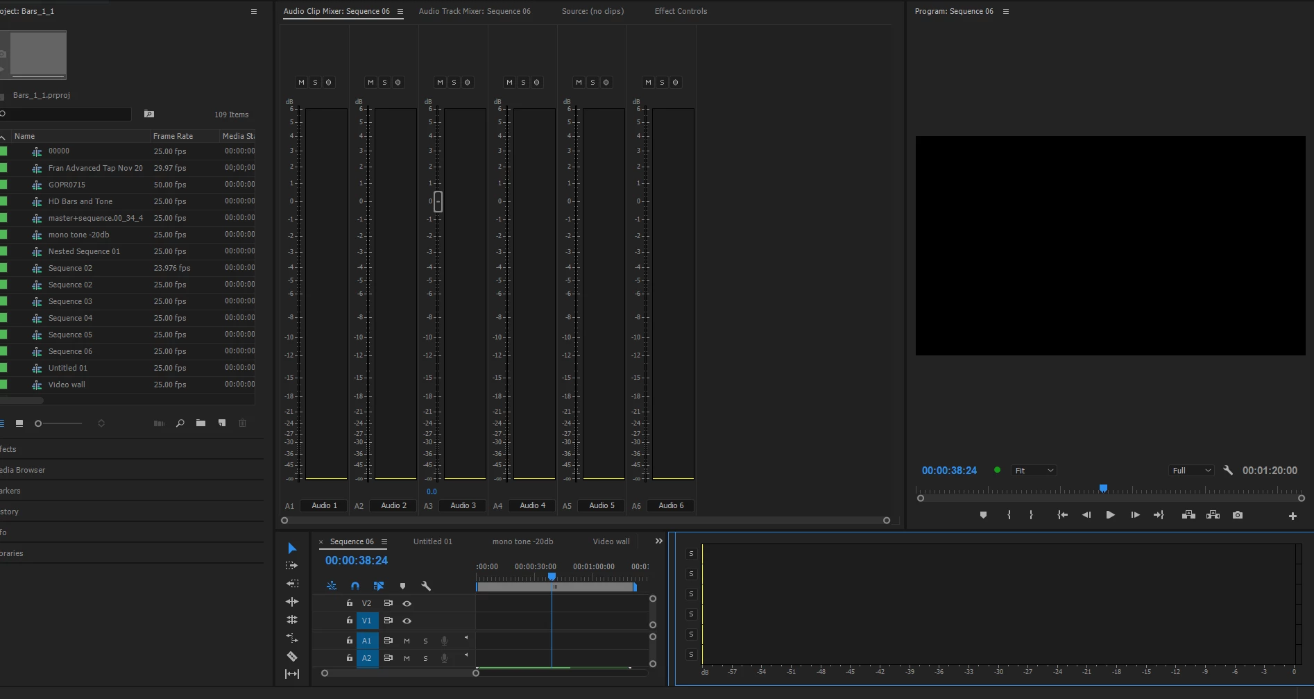Open Untitled 01 timeline tab
This screenshot has height=699, width=1314.
433,541
